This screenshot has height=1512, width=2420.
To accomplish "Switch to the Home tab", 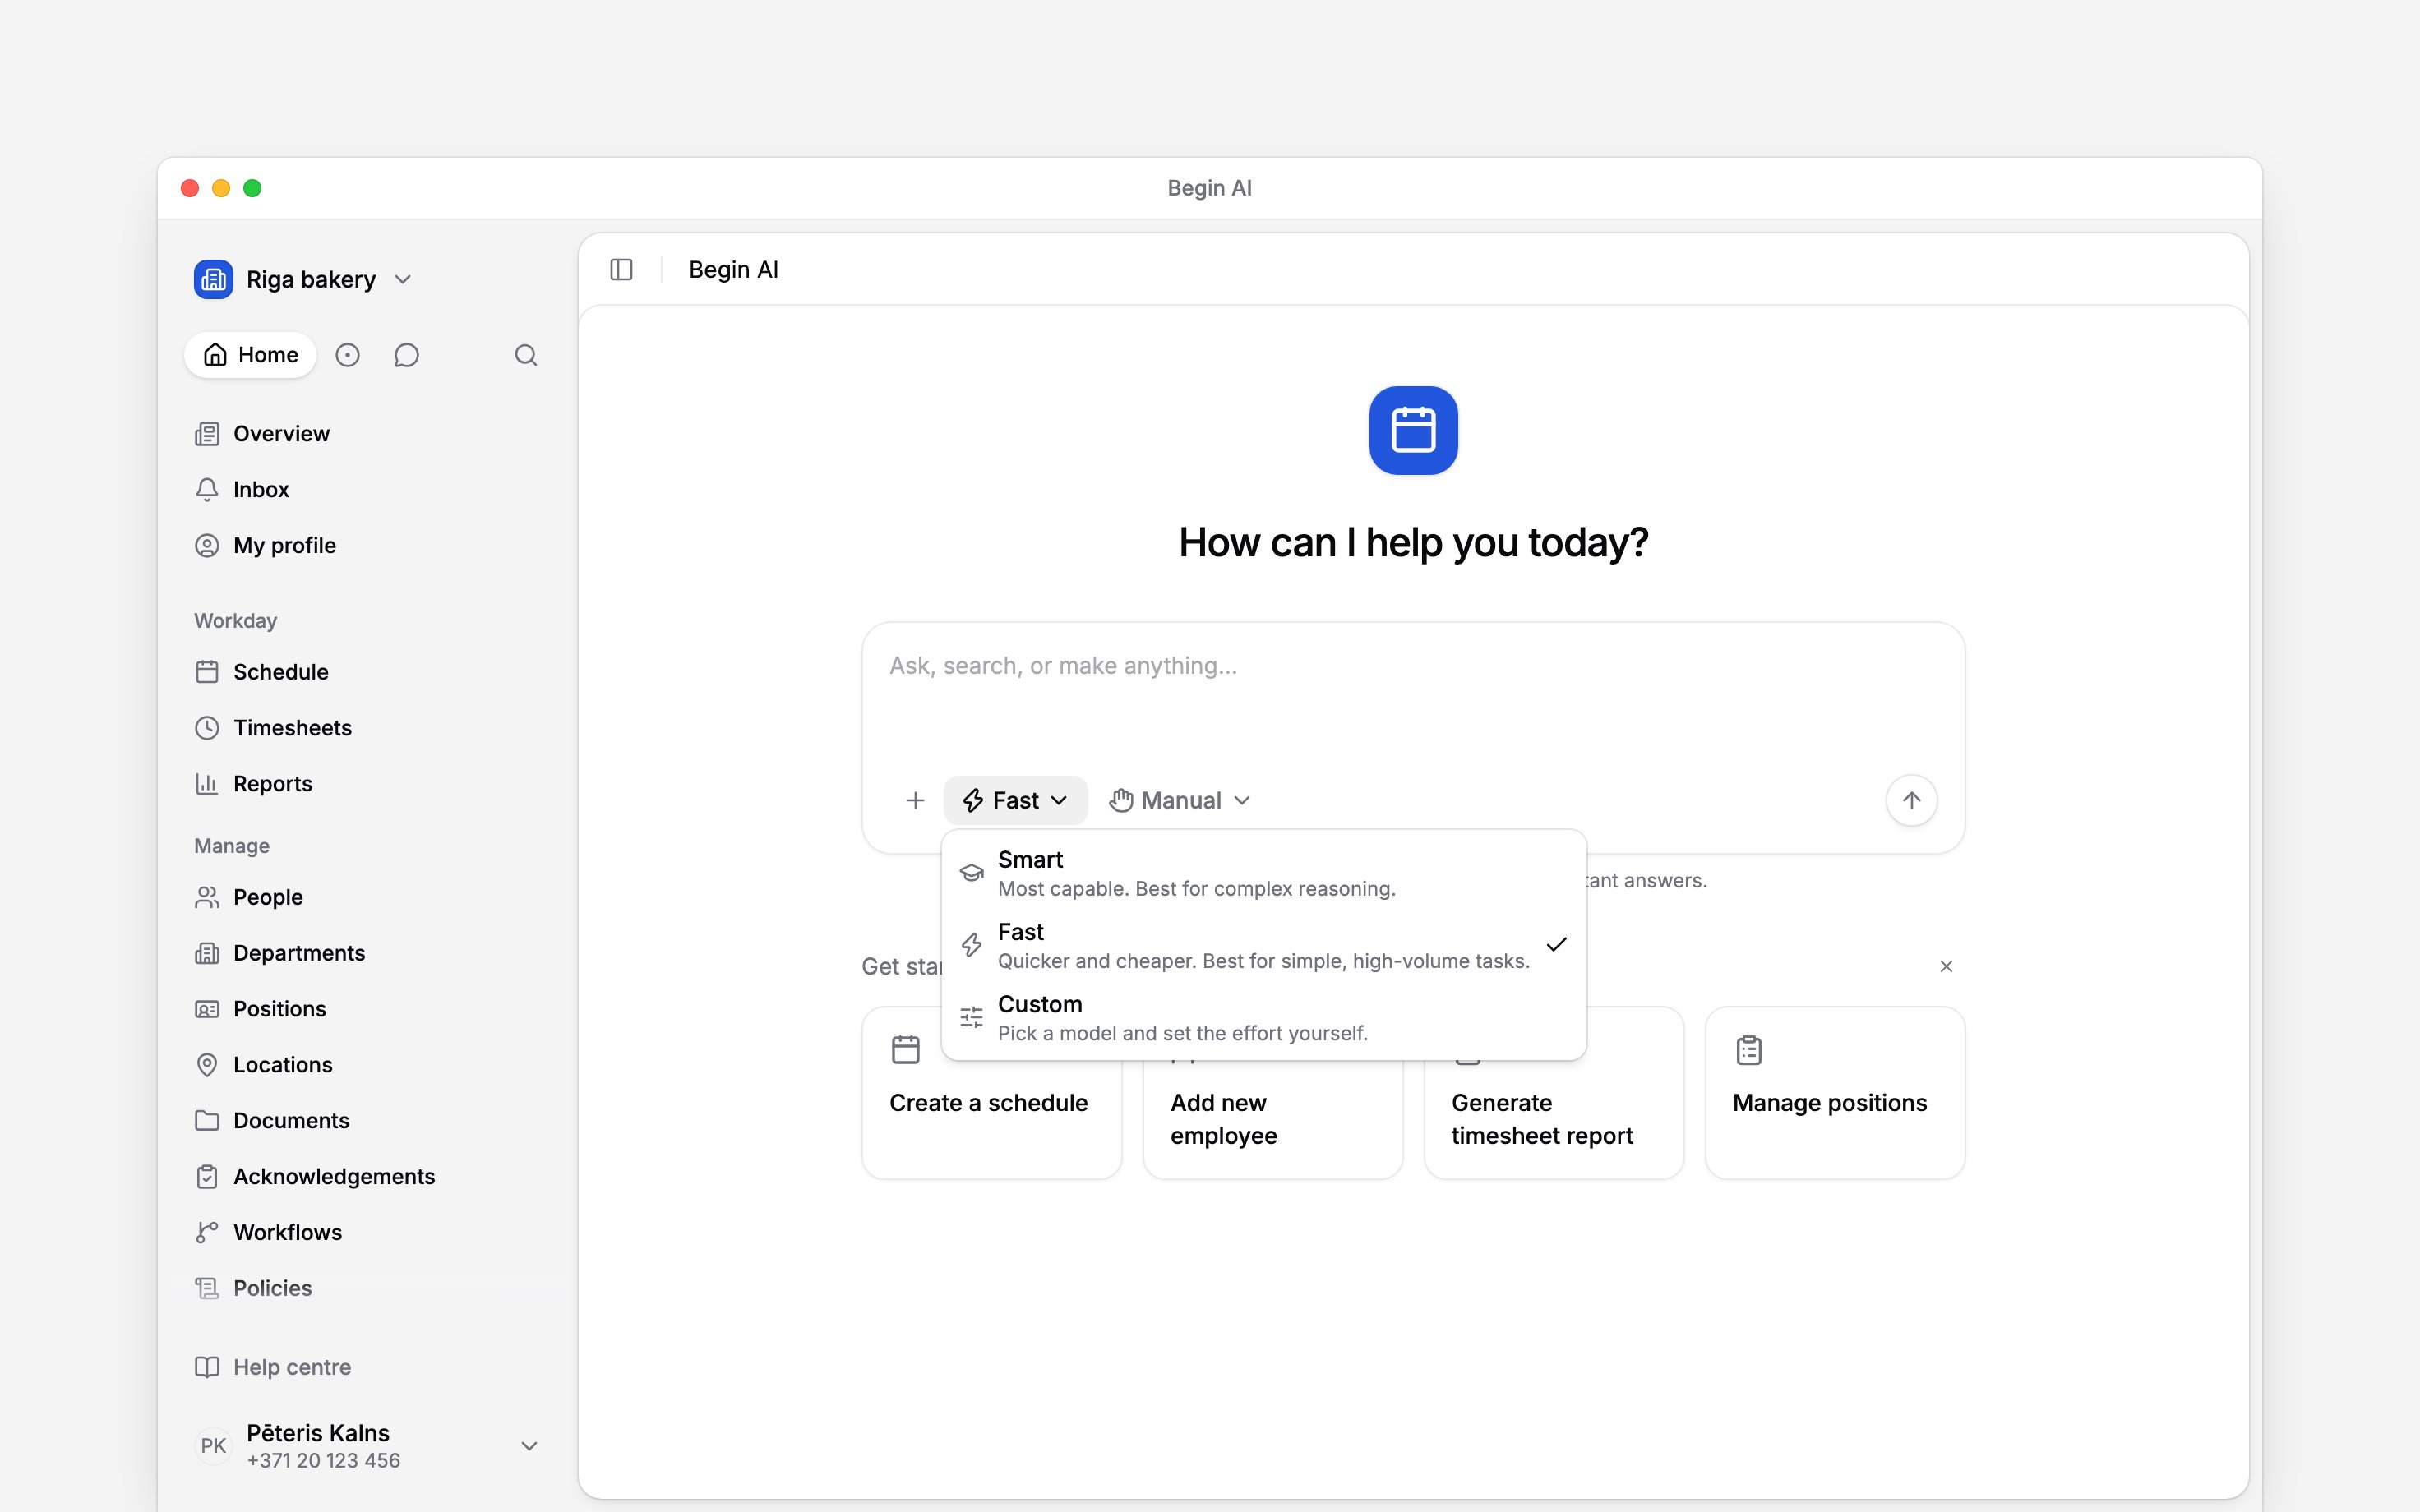I will (250, 355).
